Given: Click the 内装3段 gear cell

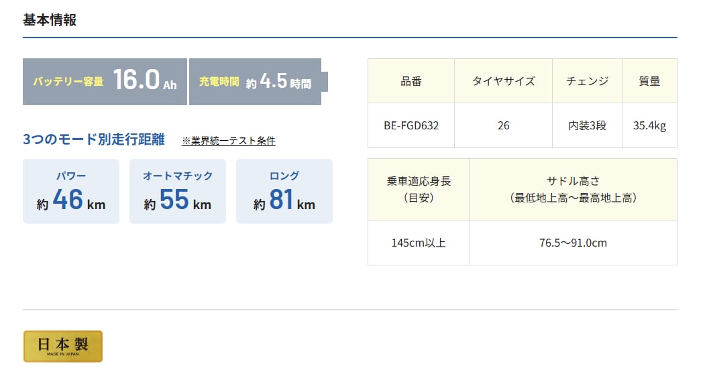Looking at the screenshot, I should click(x=588, y=125).
